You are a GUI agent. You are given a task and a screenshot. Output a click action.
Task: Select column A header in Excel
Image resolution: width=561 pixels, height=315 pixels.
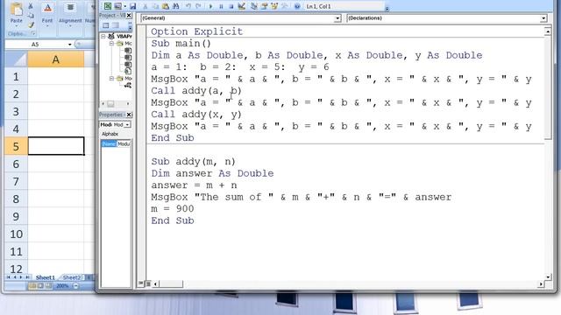56,59
